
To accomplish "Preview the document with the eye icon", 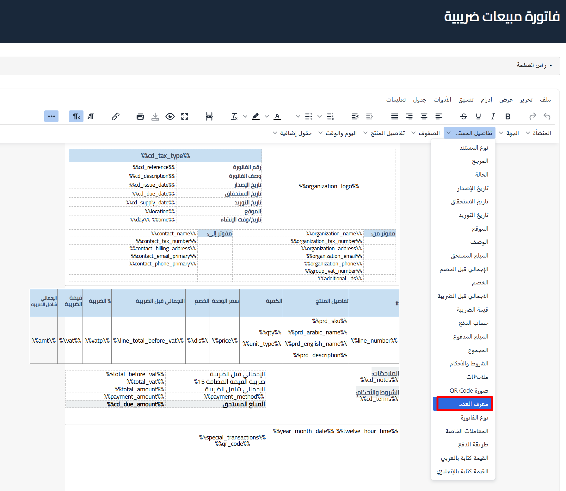I will click(x=170, y=116).
